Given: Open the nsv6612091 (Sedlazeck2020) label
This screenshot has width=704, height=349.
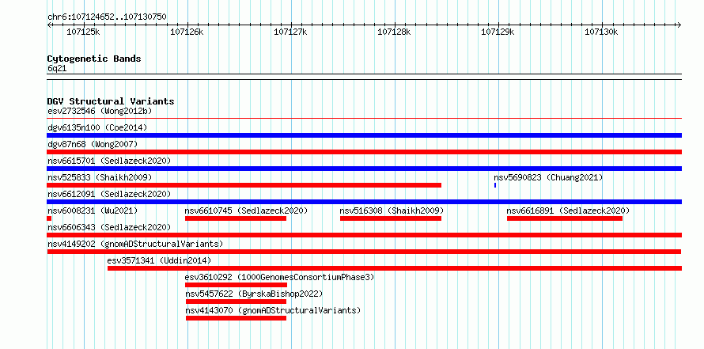Looking at the screenshot, I should [109, 194].
